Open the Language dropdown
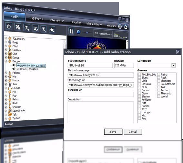The width and height of the screenshot is (183, 163). click(174, 65)
